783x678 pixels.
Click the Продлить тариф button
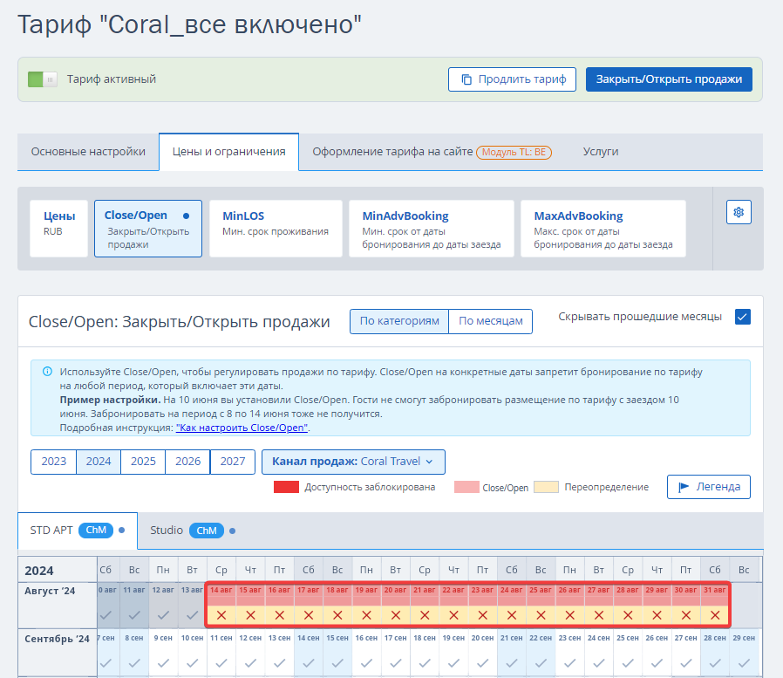click(513, 79)
